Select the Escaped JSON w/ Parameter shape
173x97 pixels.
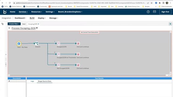click(x=58, y=54)
